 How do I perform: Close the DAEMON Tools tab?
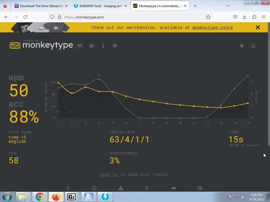[126, 6]
